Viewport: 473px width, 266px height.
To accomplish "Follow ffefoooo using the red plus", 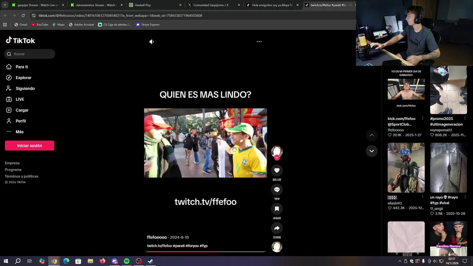I will (277, 158).
